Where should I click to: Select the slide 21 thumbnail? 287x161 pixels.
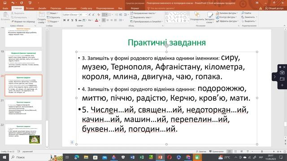click(x=23, y=110)
